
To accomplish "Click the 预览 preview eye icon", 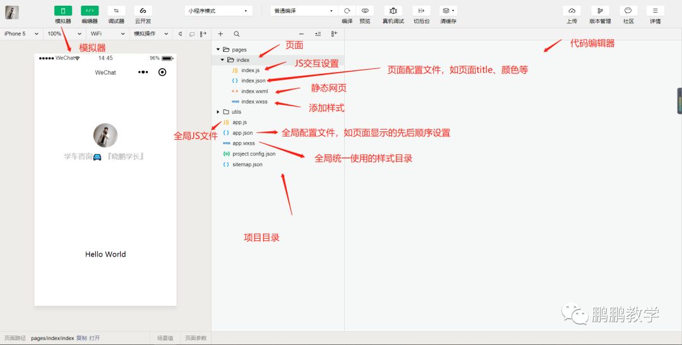I will [x=365, y=11].
